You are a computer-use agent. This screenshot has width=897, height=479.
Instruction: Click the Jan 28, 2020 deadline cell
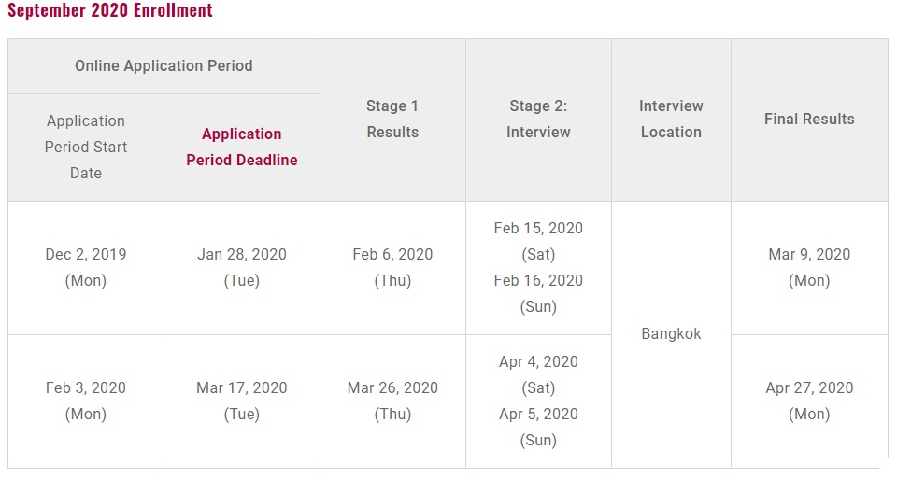(242, 267)
